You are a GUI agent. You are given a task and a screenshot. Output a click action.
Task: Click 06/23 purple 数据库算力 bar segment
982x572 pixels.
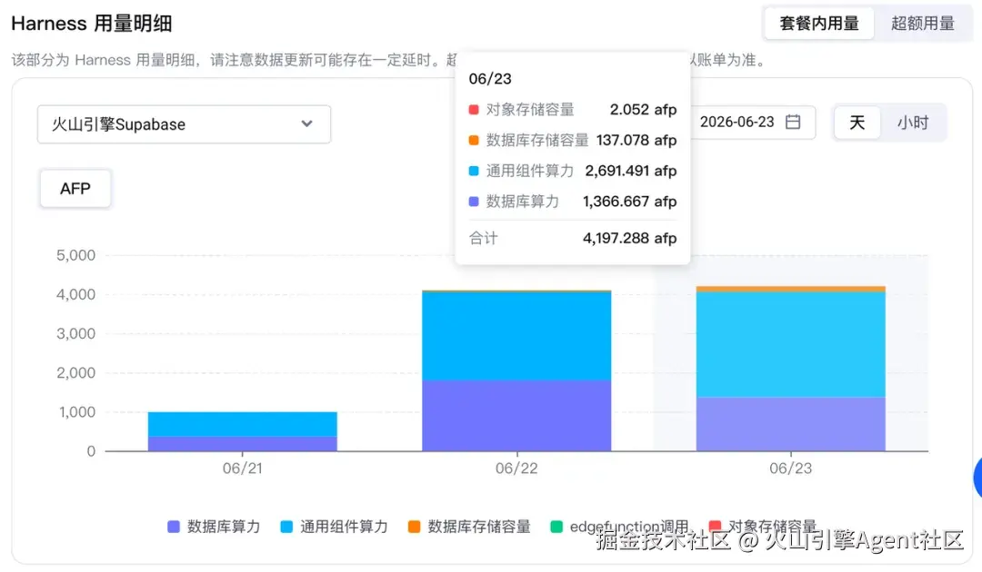pos(791,424)
